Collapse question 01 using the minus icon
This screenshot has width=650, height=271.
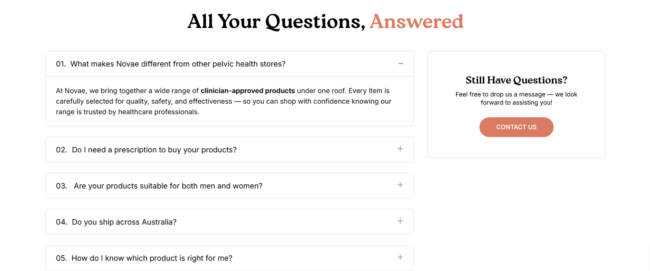(401, 64)
